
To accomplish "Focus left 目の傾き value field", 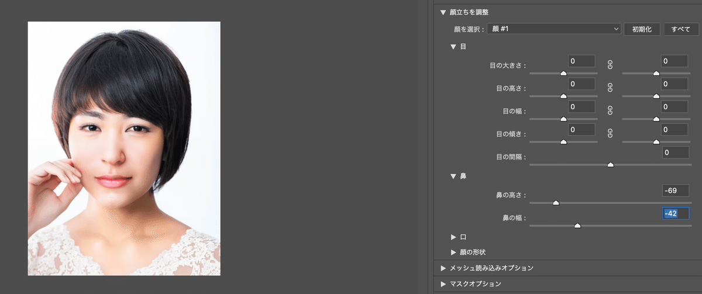I will (x=581, y=129).
